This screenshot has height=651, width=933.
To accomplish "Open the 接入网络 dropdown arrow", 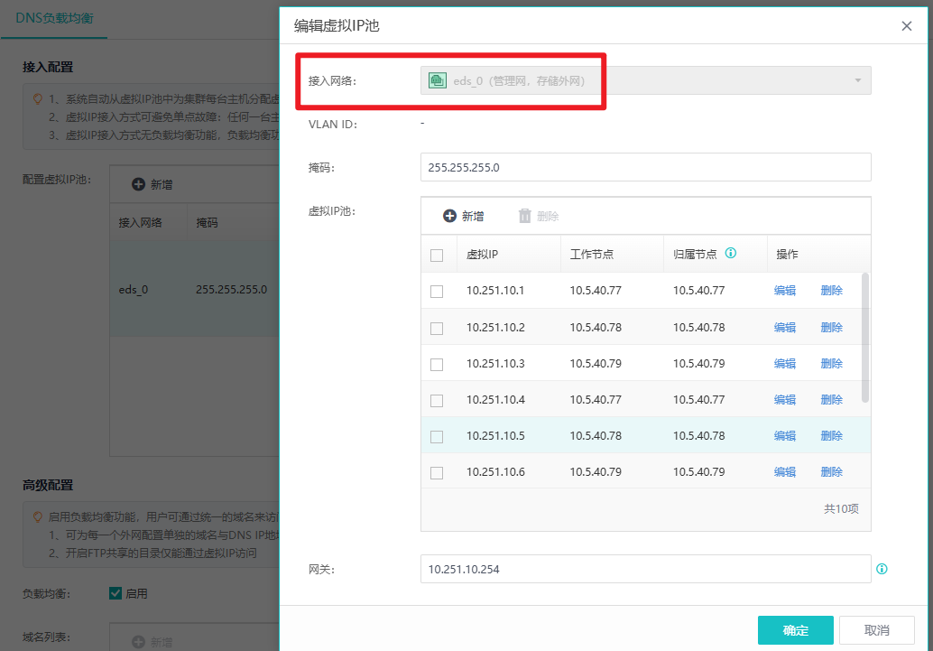I will [x=858, y=80].
